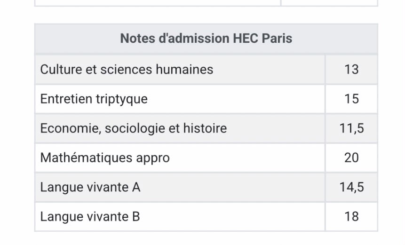
Task: Select the 'Langue vivante B' label
Action: pyautogui.click(x=90, y=217)
